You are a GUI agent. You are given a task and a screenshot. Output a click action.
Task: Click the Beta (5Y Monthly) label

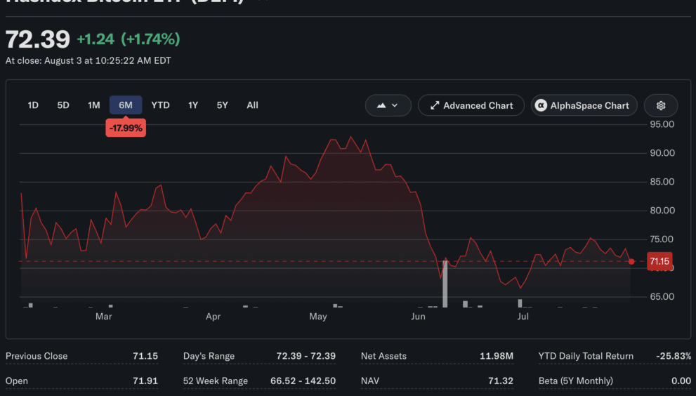pyautogui.click(x=576, y=381)
